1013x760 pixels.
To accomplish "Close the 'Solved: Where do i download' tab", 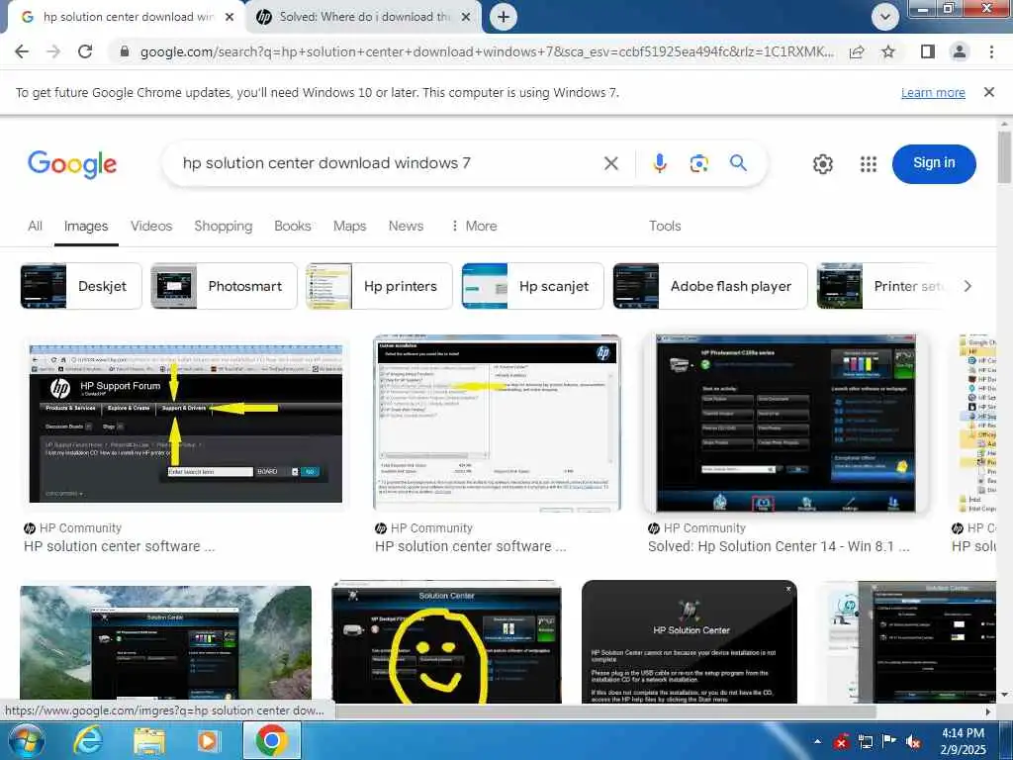I will point(465,17).
